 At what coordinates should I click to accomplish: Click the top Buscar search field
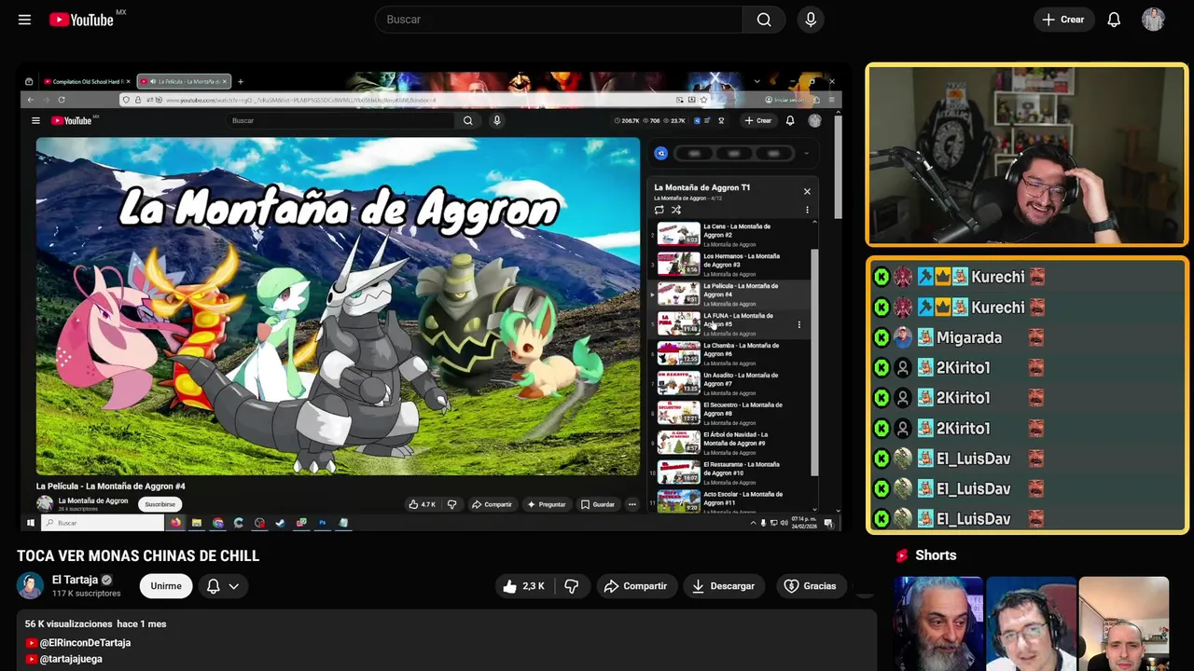pos(559,20)
